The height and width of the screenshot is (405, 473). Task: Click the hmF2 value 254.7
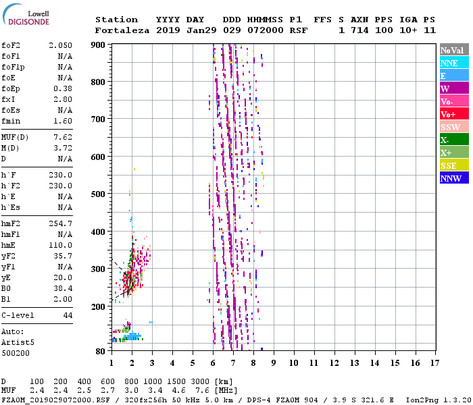[x=60, y=223]
